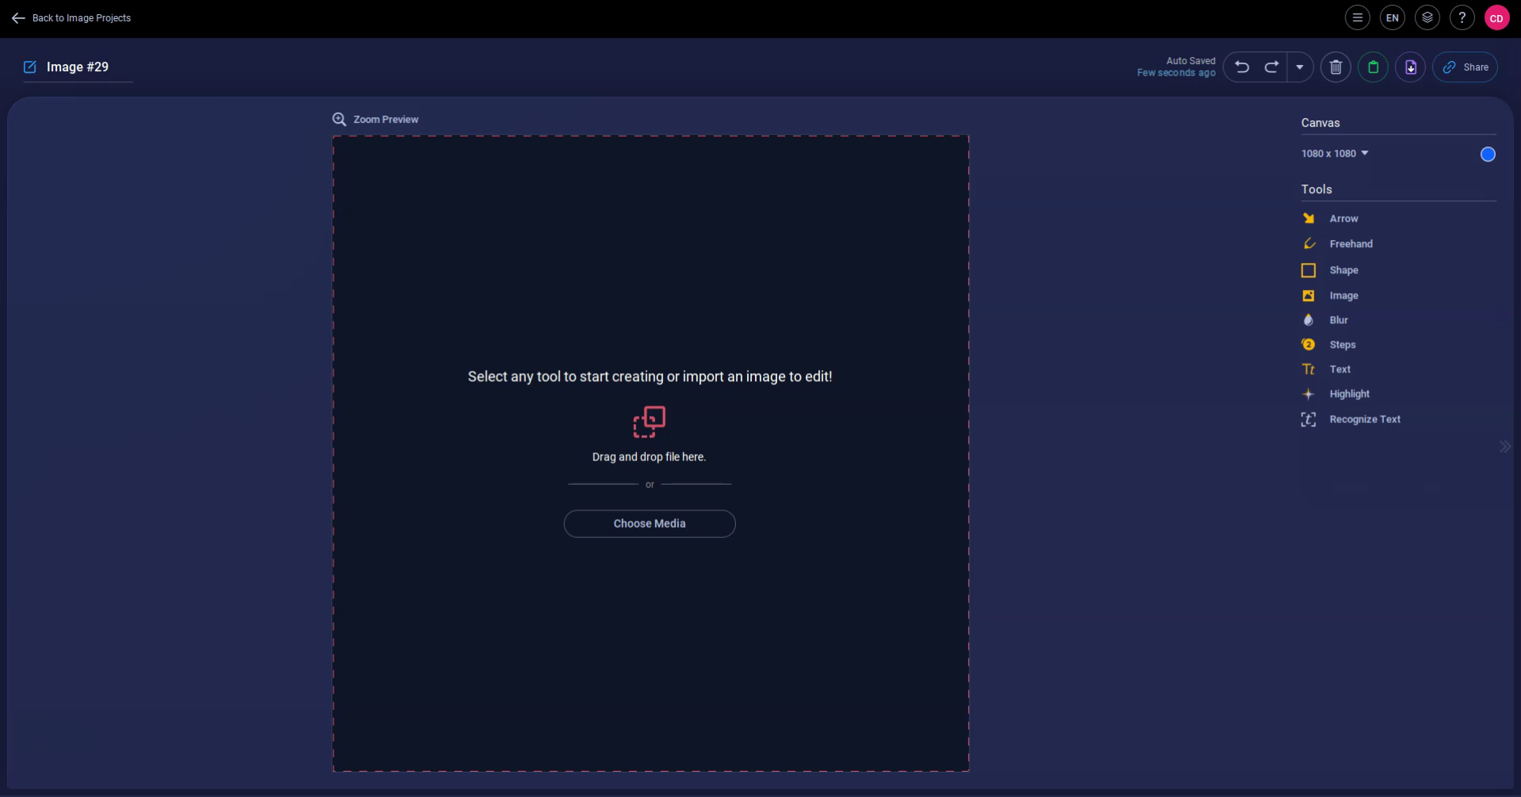
Task: Open the hamburger menu at top
Action: [x=1357, y=18]
